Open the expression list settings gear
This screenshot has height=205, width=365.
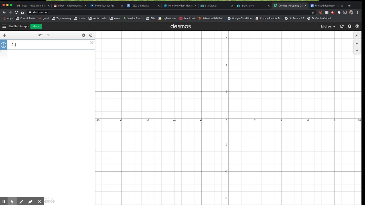tap(84, 35)
